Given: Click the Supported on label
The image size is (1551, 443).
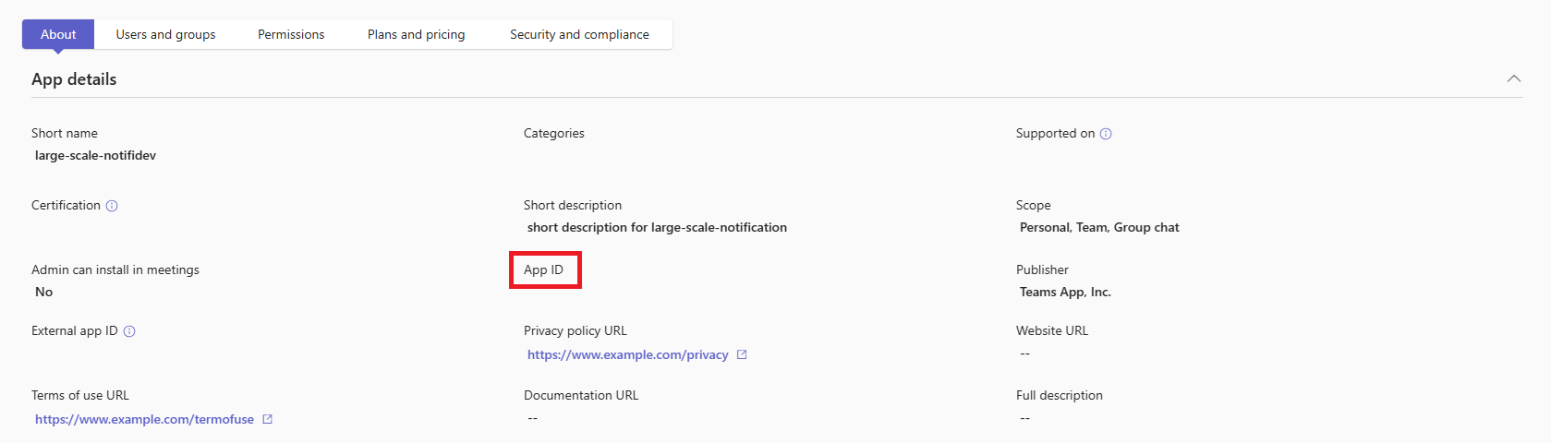Looking at the screenshot, I should pyautogui.click(x=1055, y=133).
